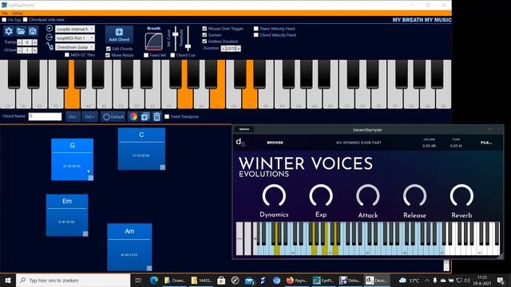511x287 pixels.
Task: Trigger the Am chord pad
Action: tap(129, 247)
